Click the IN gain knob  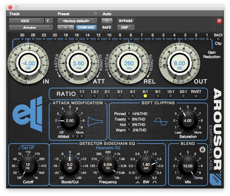coord(28,64)
